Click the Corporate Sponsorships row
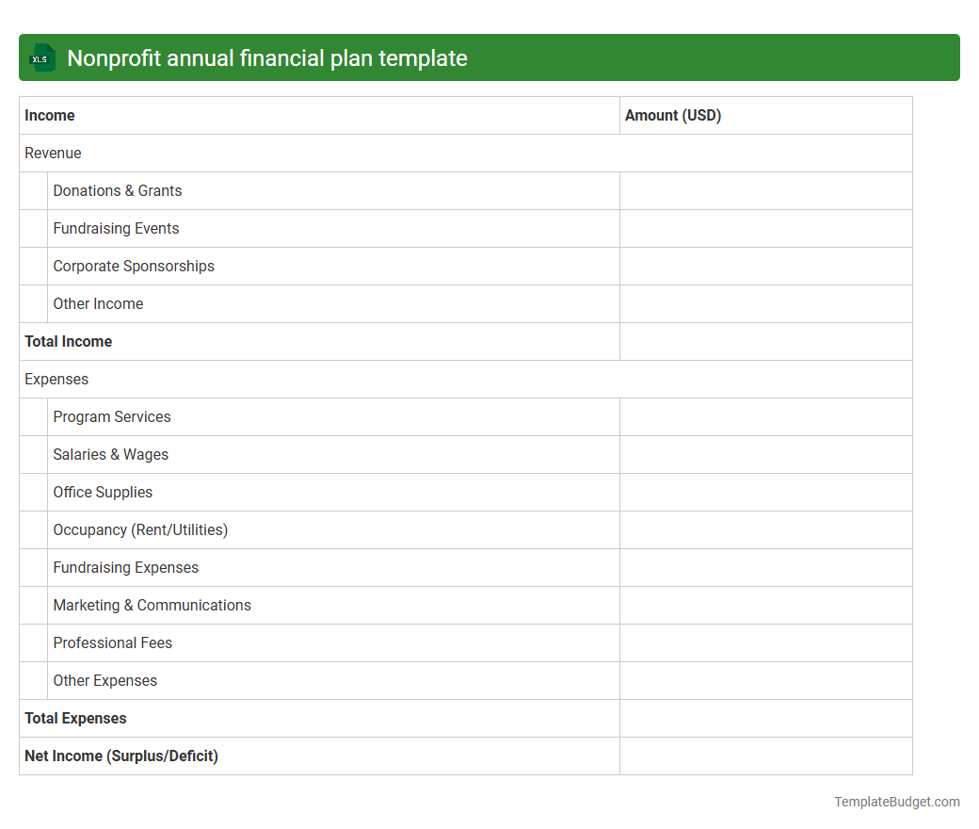This screenshot has height=829, width=979. point(133,266)
